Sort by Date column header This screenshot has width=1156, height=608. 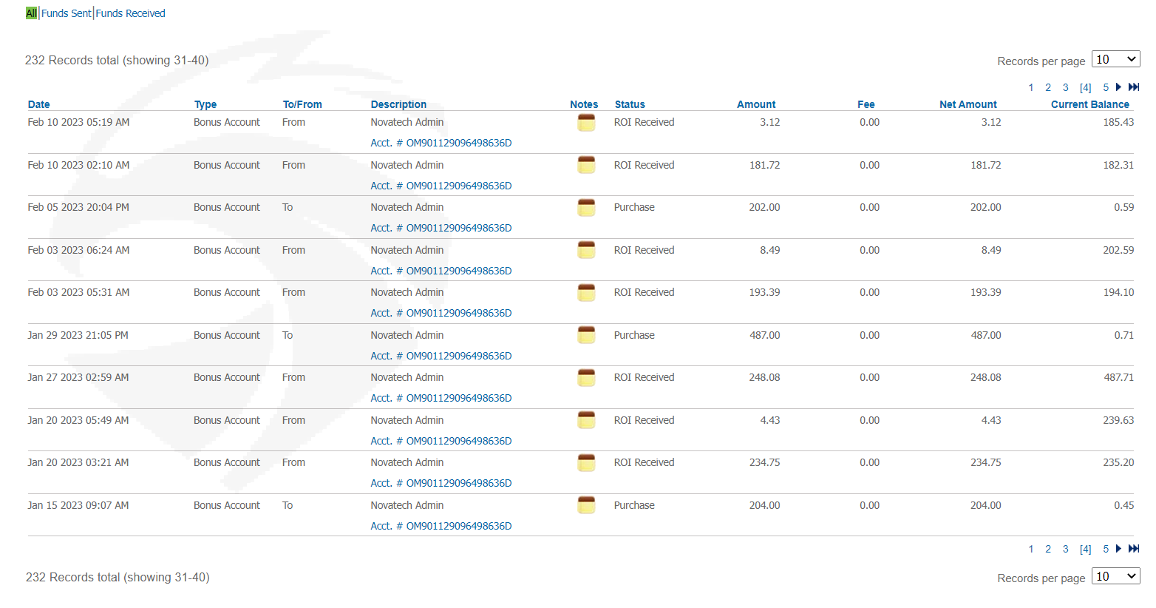(39, 104)
